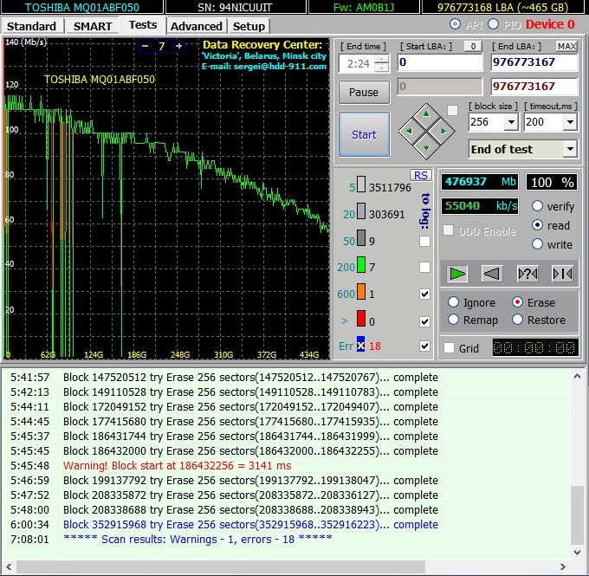Open the Advanced tab
Viewport: 589px width, 576px height.
197,26
